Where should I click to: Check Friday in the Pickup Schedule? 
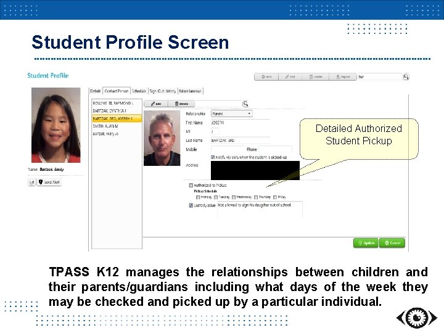click(x=275, y=197)
